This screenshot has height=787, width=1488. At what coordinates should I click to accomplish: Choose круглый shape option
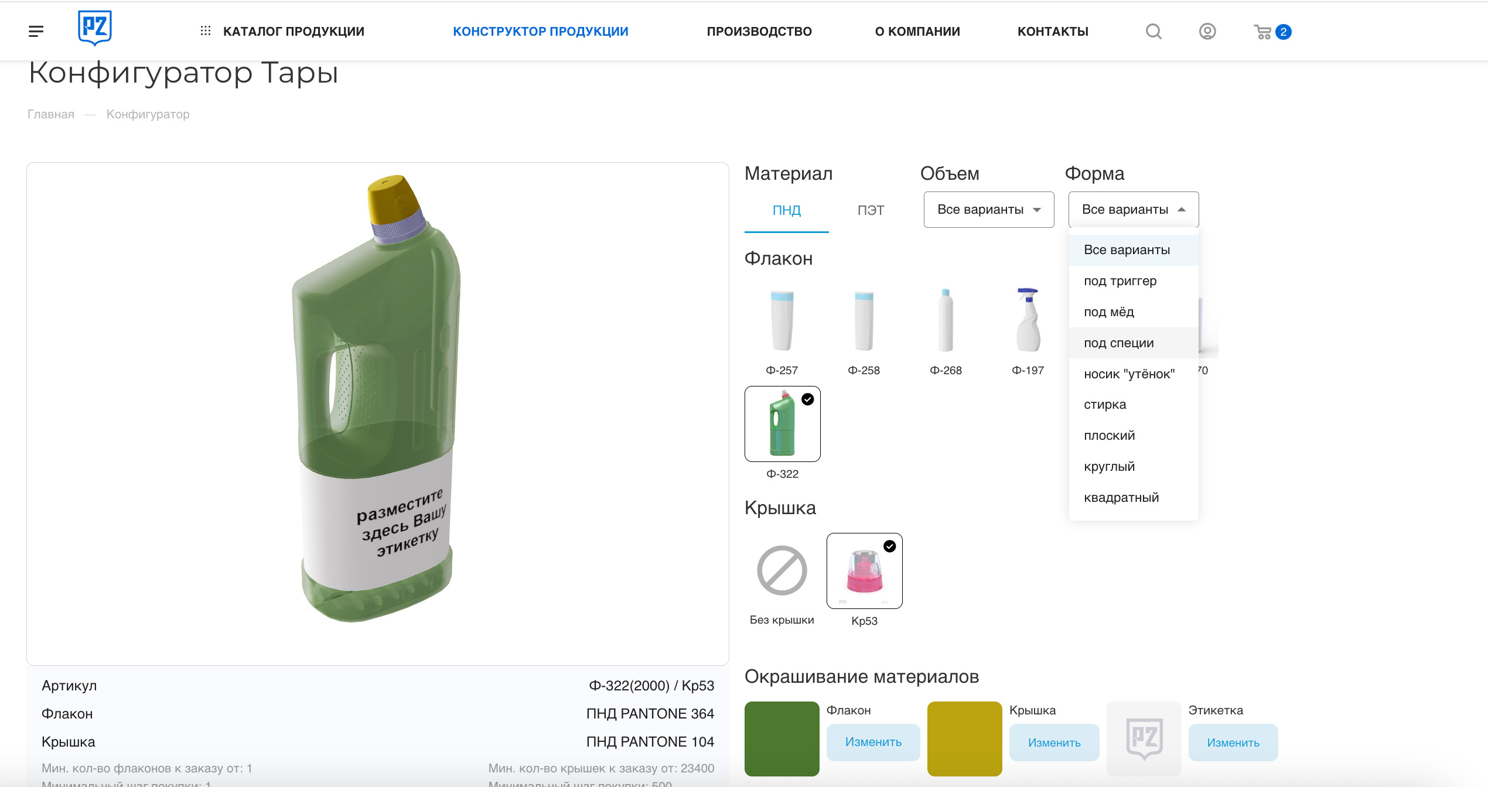pyautogui.click(x=1134, y=467)
